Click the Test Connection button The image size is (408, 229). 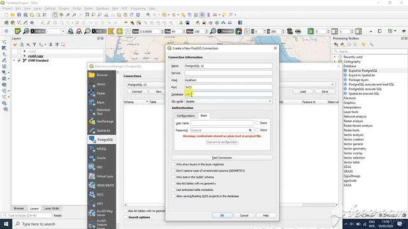(x=222, y=158)
